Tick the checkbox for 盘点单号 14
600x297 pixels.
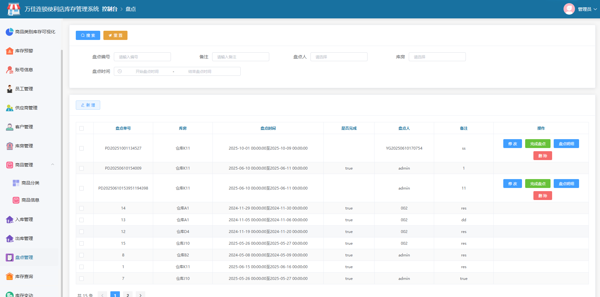[82, 208]
